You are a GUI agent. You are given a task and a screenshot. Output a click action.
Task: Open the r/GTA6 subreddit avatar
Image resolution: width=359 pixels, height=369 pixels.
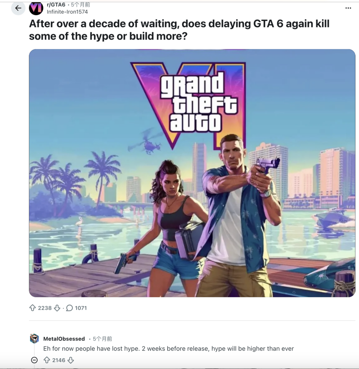tap(36, 8)
